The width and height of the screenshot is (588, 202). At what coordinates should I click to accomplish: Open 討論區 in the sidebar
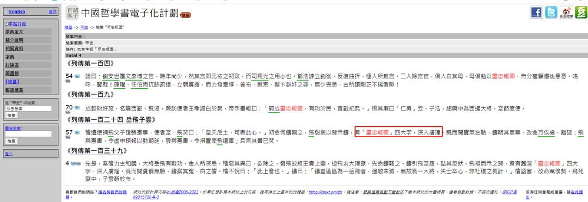pos(12,65)
